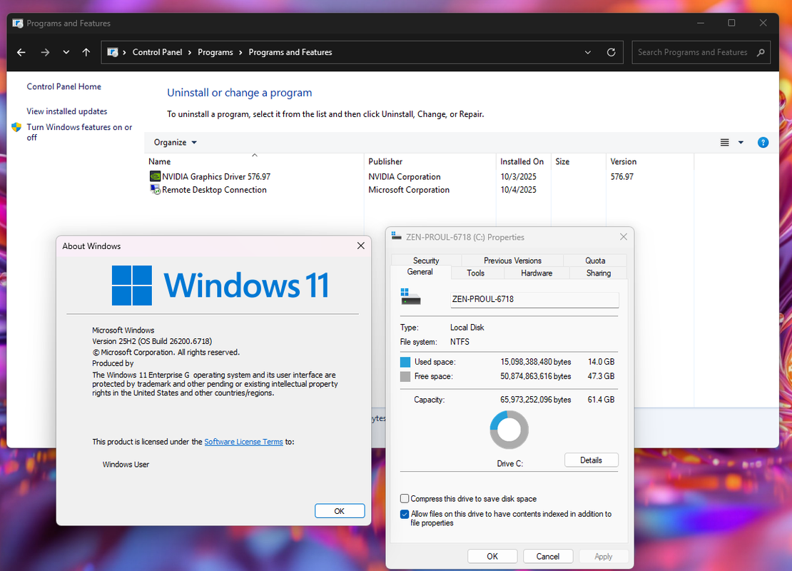Open Turn Windows features on or off

click(x=79, y=132)
